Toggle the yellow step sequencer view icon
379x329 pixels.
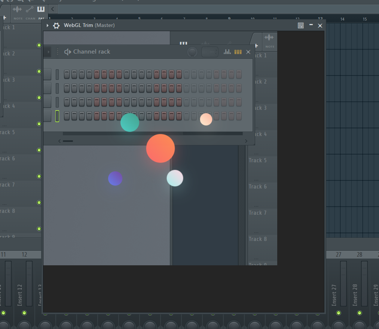coord(238,52)
